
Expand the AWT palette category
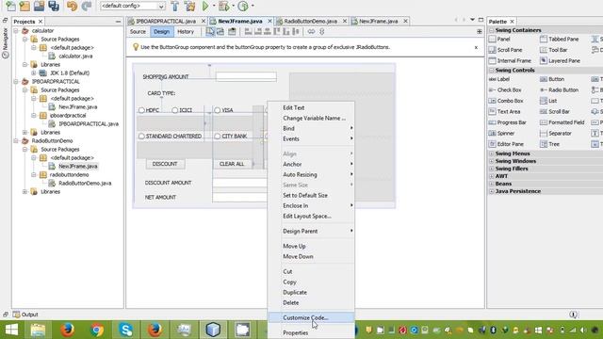point(492,176)
